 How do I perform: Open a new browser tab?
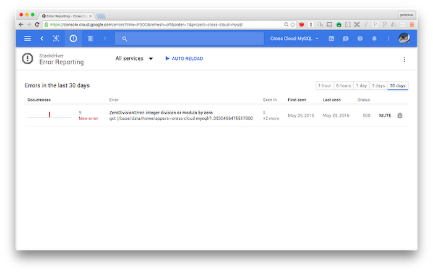tap(101, 16)
